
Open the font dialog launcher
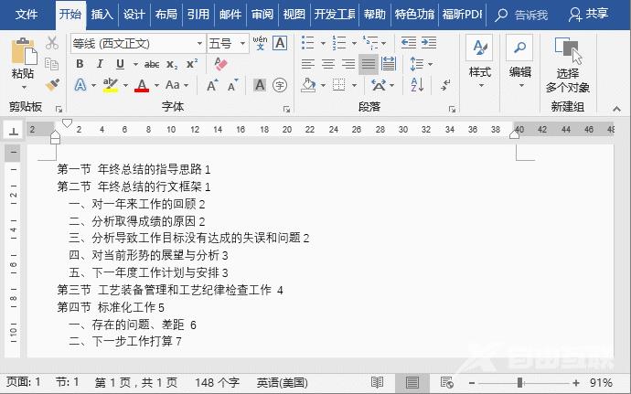click(286, 109)
